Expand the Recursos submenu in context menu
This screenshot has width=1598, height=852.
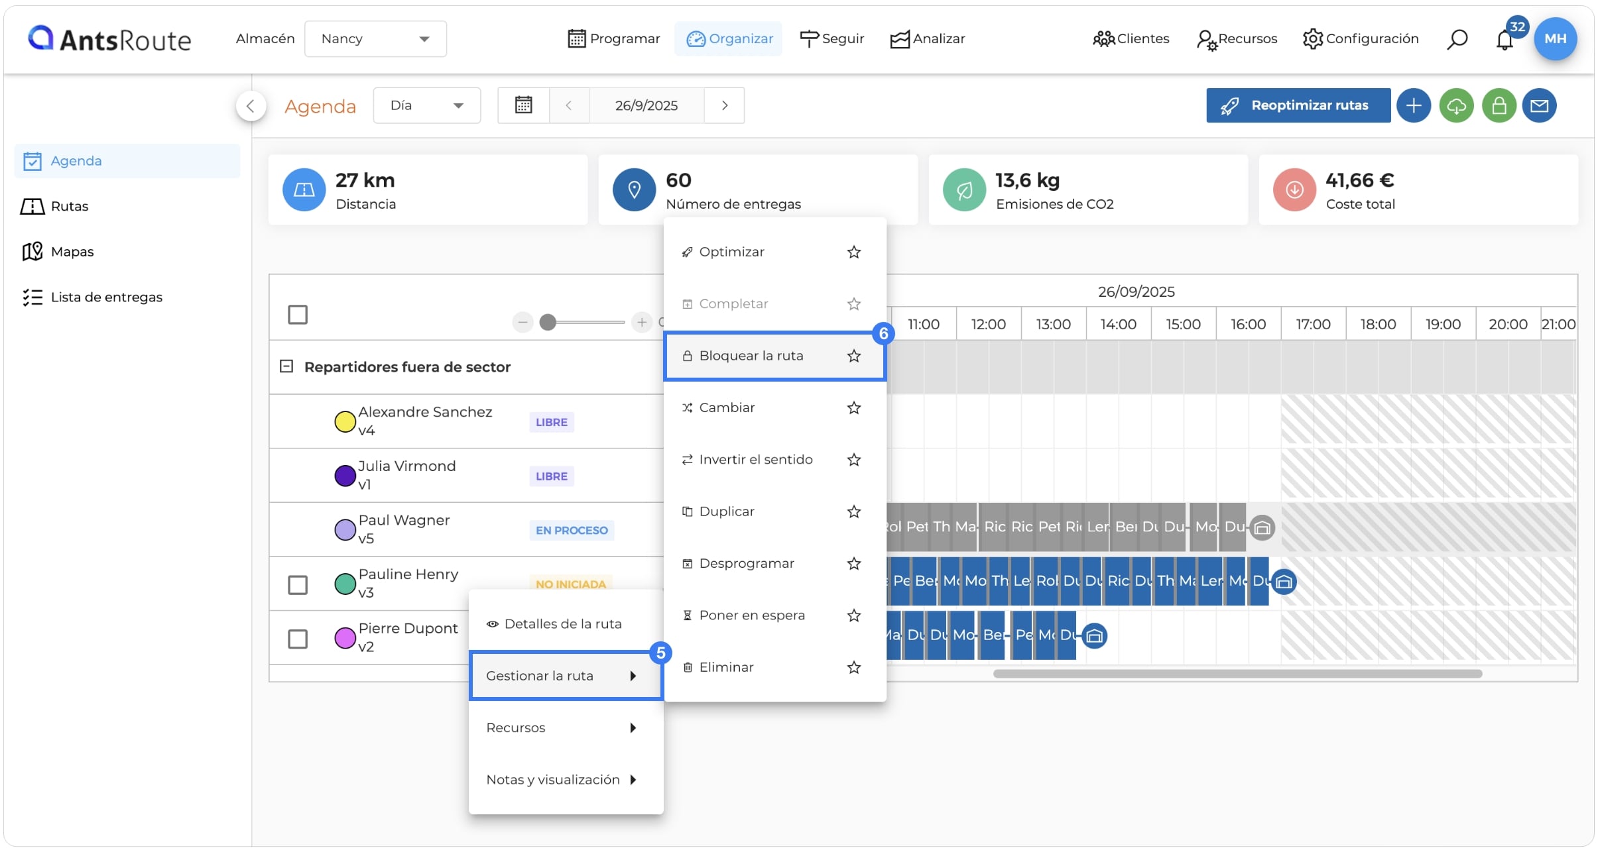566,727
